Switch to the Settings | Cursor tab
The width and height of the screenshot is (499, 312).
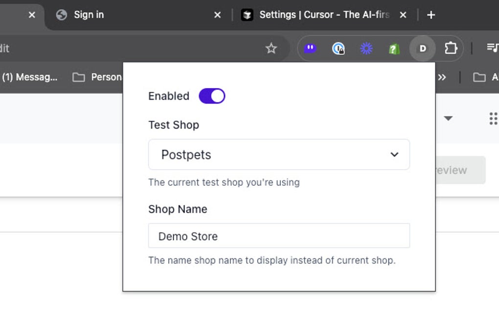point(318,15)
